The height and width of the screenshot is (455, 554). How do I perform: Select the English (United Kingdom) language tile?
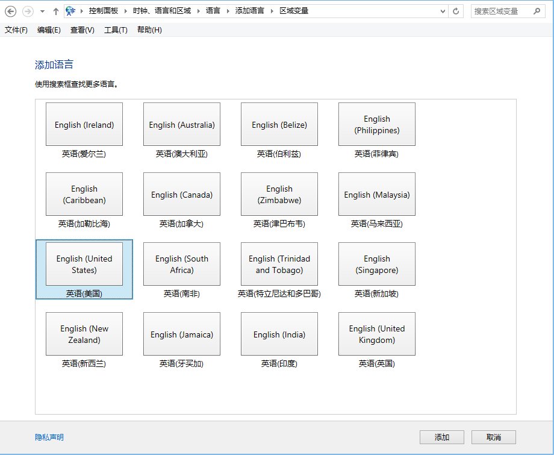click(376, 333)
